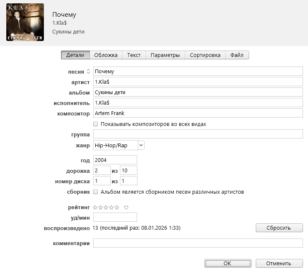Click the OK button
Viewport: 308px width, 274px height.
point(228,264)
